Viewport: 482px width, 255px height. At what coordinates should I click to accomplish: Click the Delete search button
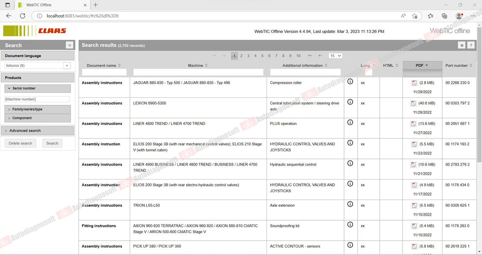pyautogui.click(x=20, y=143)
